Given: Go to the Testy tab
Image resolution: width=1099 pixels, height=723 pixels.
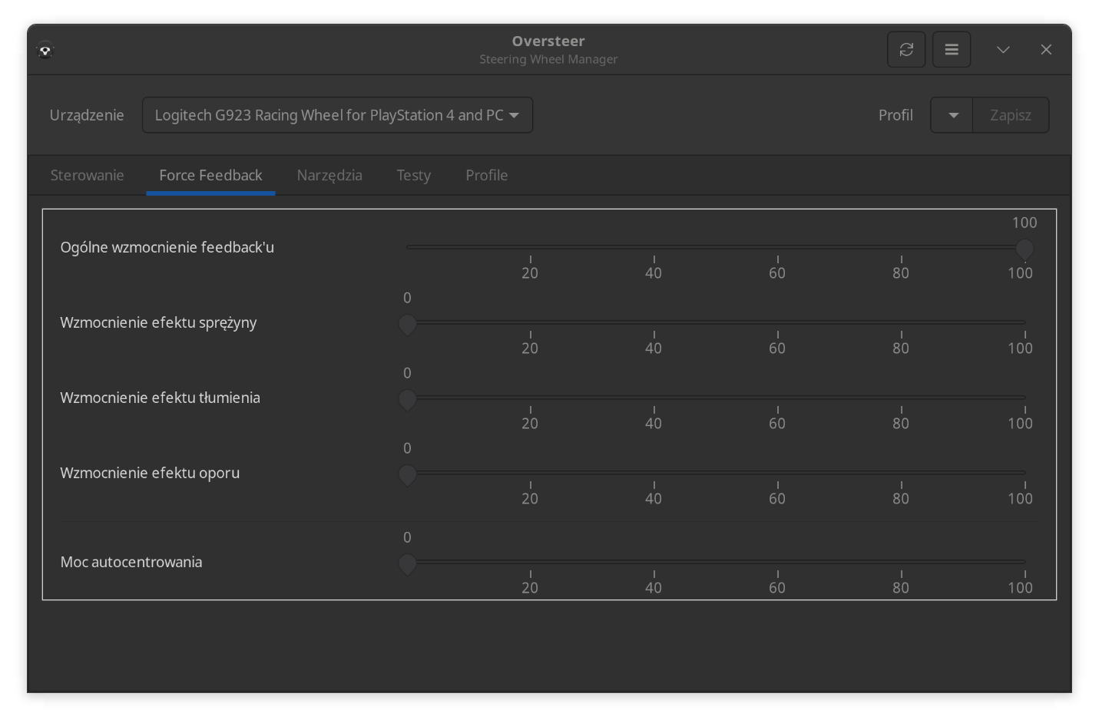Looking at the screenshot, I should point(413,175).
